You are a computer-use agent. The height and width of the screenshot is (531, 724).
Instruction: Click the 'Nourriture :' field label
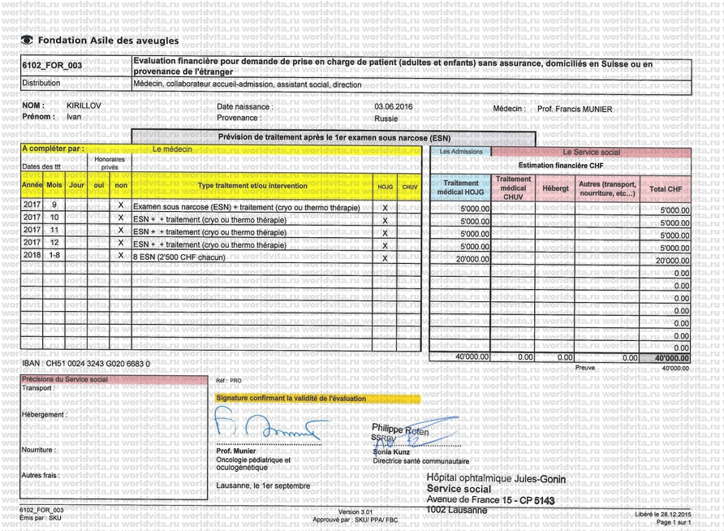click(39, 450)
